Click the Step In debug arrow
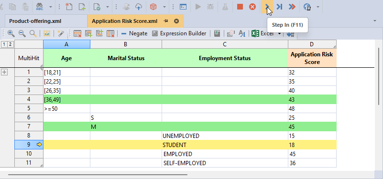The image size is (383, 179). 267,7
